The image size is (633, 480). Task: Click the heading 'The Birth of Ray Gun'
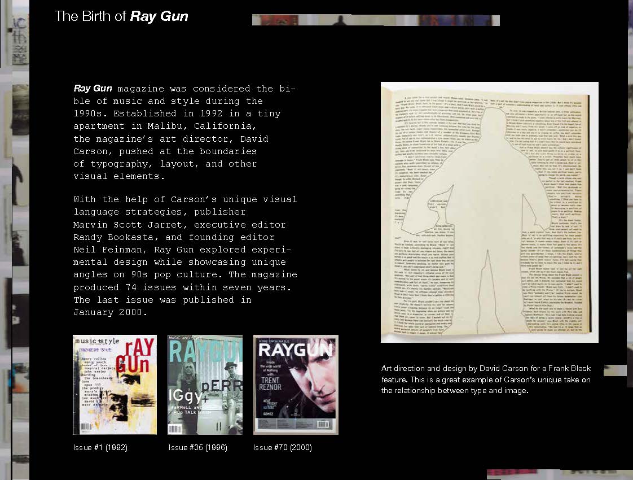(x=121, y=16)
